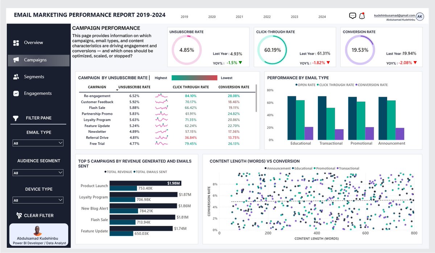Click the Campaigns megaphone icon
Image resolution: width=435 pixels, height=253 pixels.
coord(16,60)
